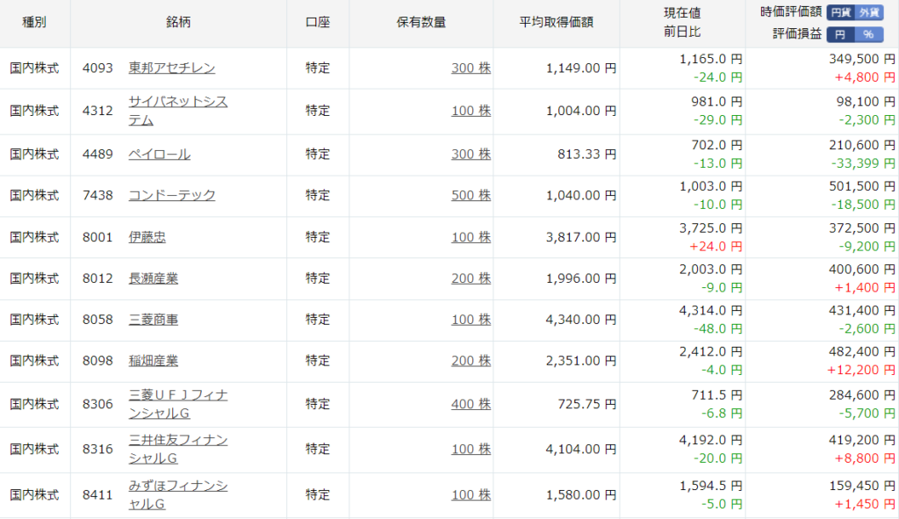The image size is (899, 519).
Task: Click valuation 159,450 円
Action: point(862,486)
